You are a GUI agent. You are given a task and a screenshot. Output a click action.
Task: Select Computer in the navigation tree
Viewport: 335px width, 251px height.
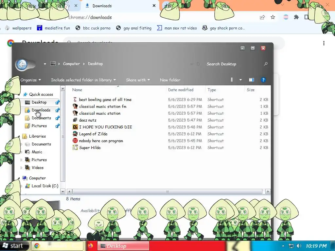[37, 178]
